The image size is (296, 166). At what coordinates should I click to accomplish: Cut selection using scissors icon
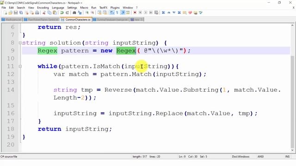(x=44, y=13)
